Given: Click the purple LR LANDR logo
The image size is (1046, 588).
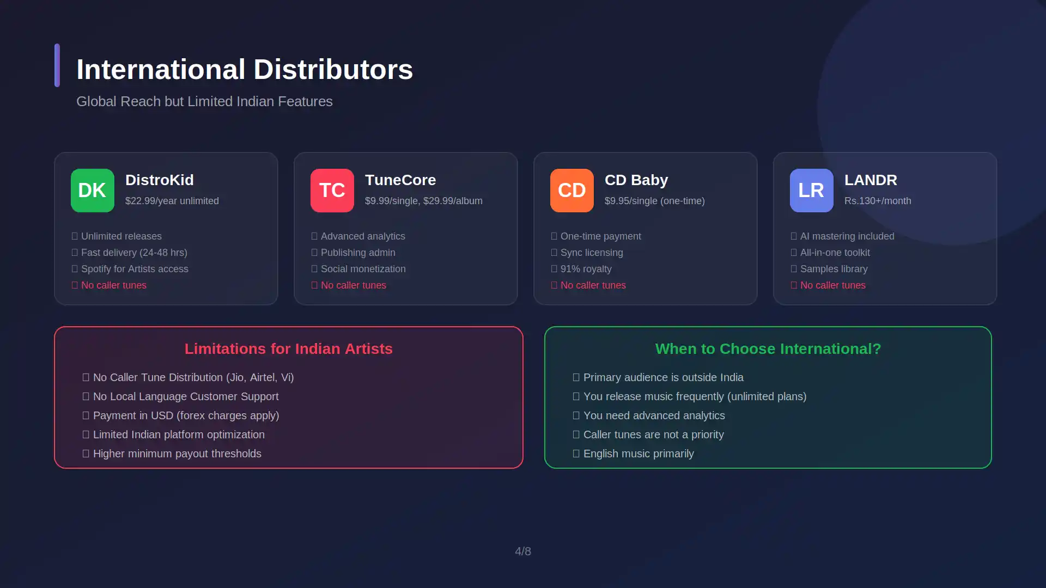Looking at the screenshot, I should point(812,191).
